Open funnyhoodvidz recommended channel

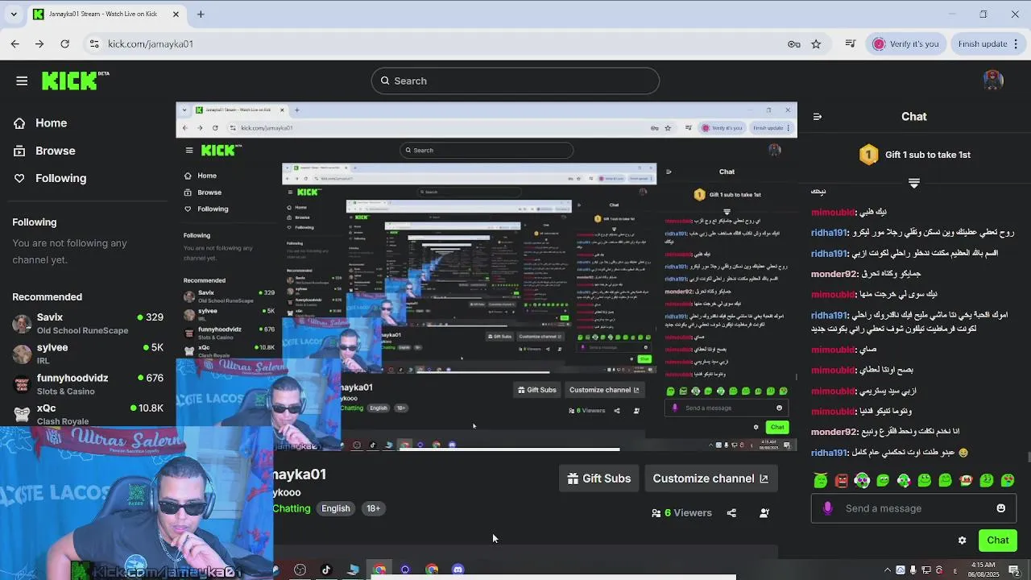(x=88, y=384)
